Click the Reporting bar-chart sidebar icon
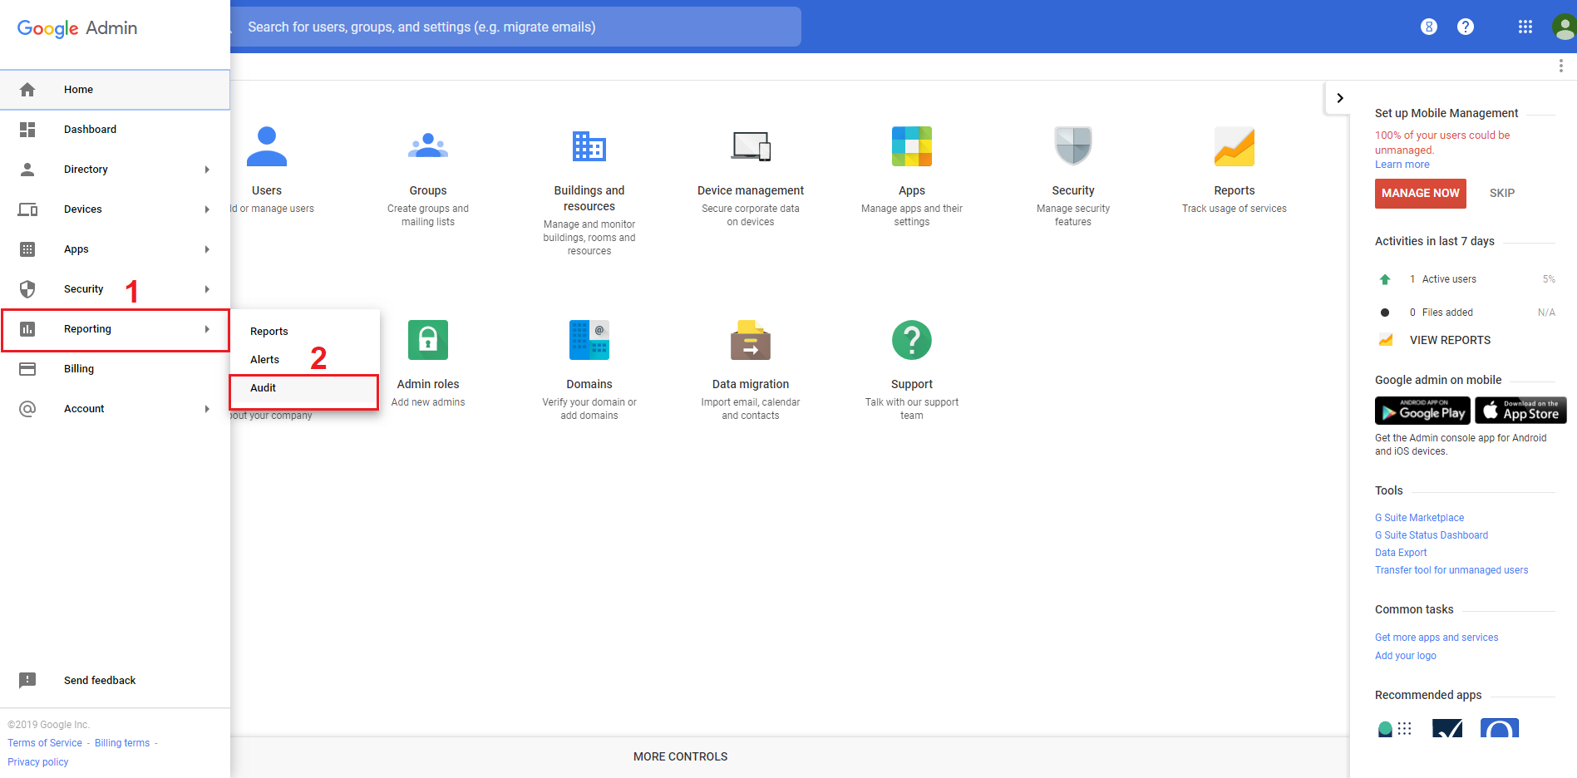Viewport: 1577px width, 778px height. (x=27, y=329)
